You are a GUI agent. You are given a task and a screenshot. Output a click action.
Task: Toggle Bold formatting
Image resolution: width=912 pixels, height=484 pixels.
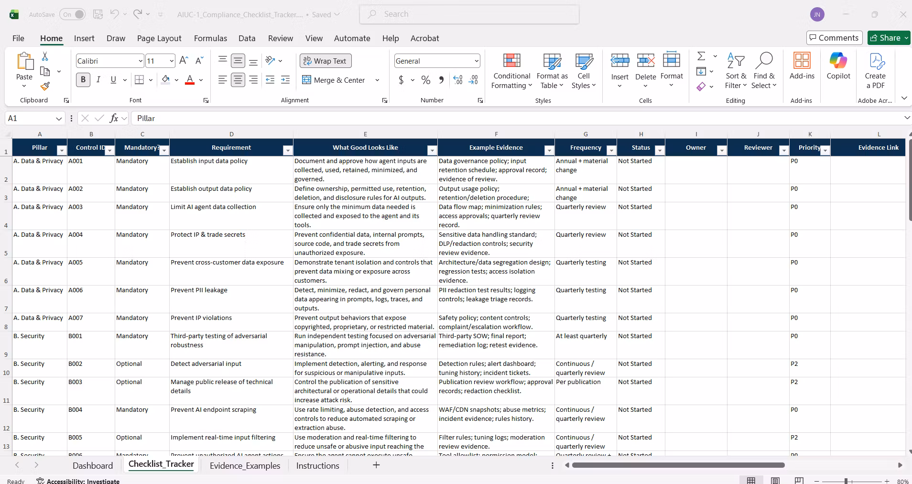click(83, 80)
